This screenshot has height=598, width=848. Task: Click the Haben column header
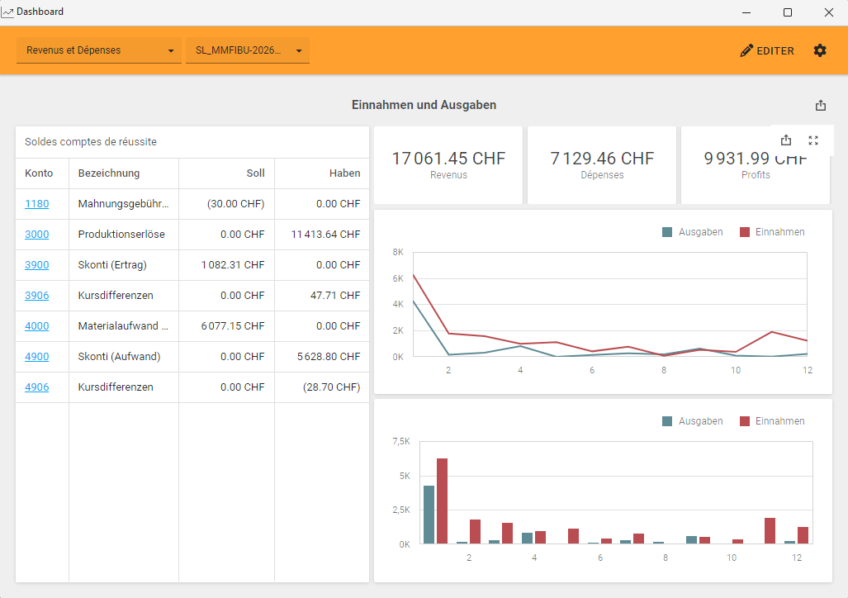[344, 173]
